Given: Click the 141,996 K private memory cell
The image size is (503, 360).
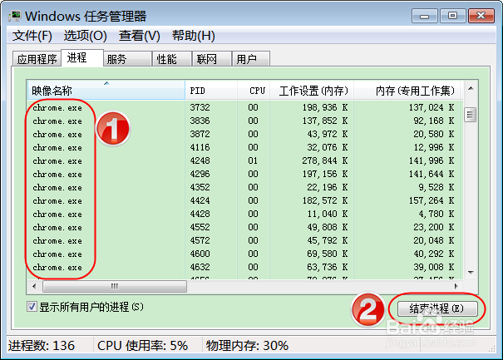Looking at the screenshot, I should tap(431, 160).
